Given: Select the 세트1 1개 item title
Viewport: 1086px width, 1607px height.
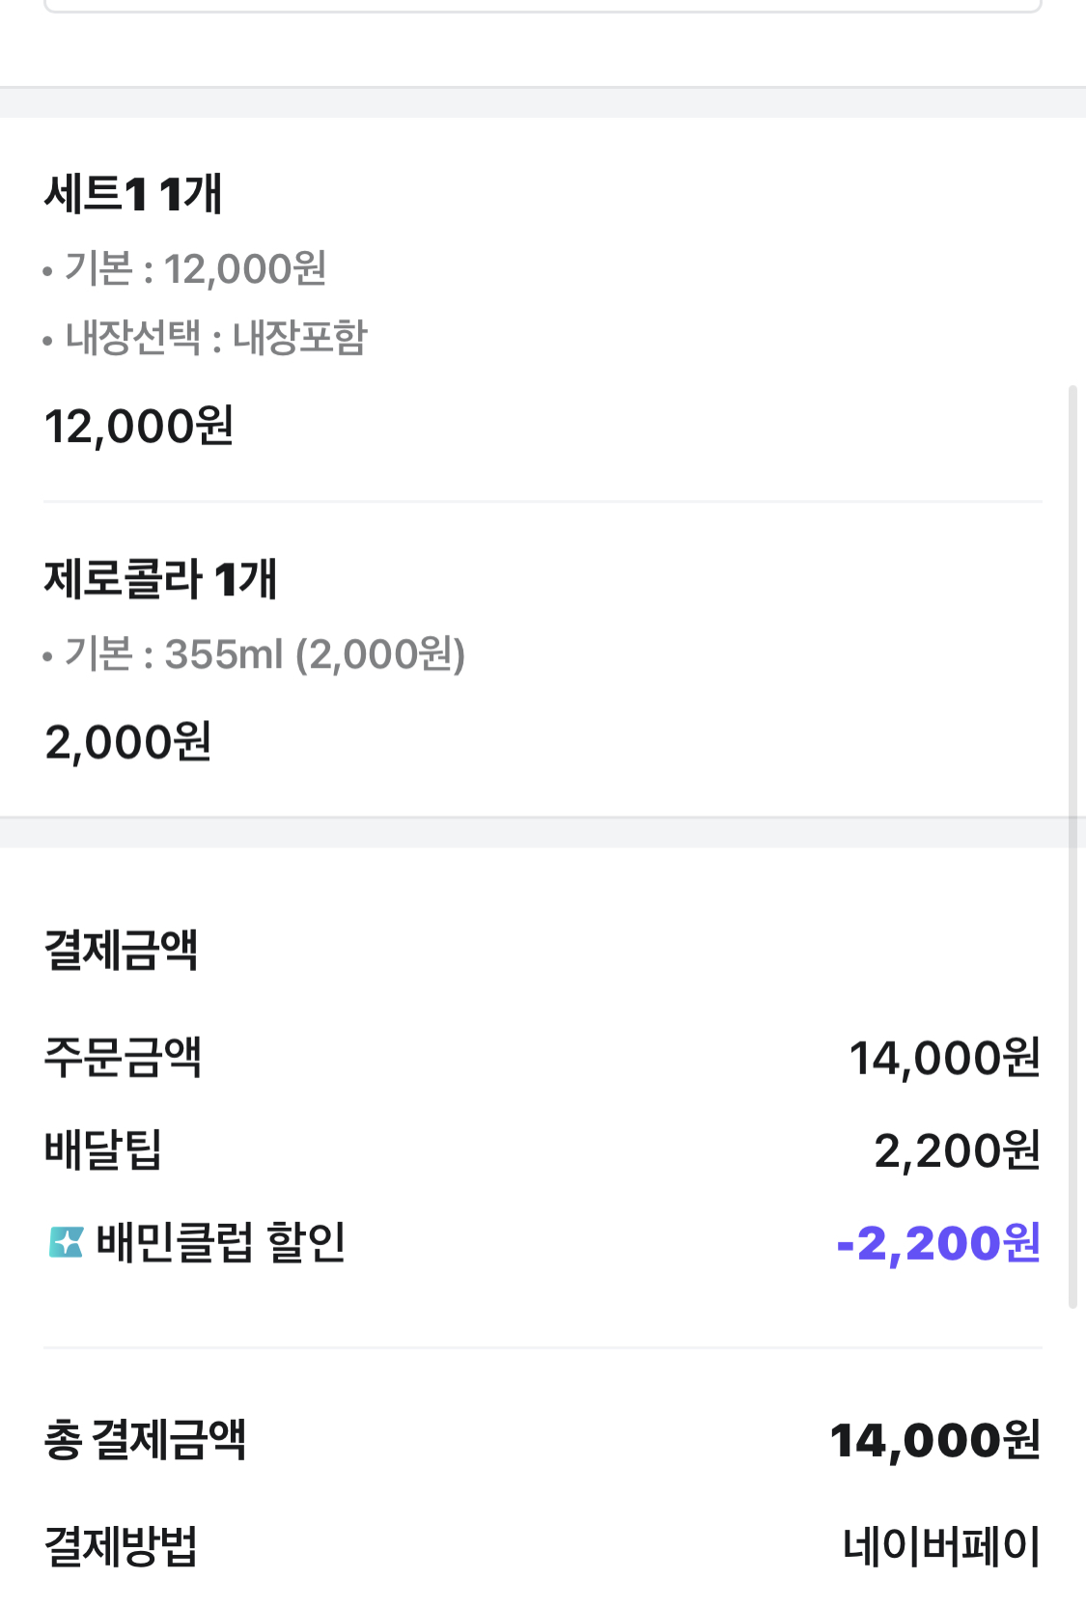Looking at the screenshot, I should (133, 193).
